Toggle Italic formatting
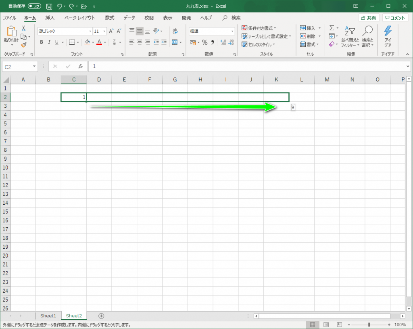The height and width of the screenshot is (329, 413). coord(49,42)
